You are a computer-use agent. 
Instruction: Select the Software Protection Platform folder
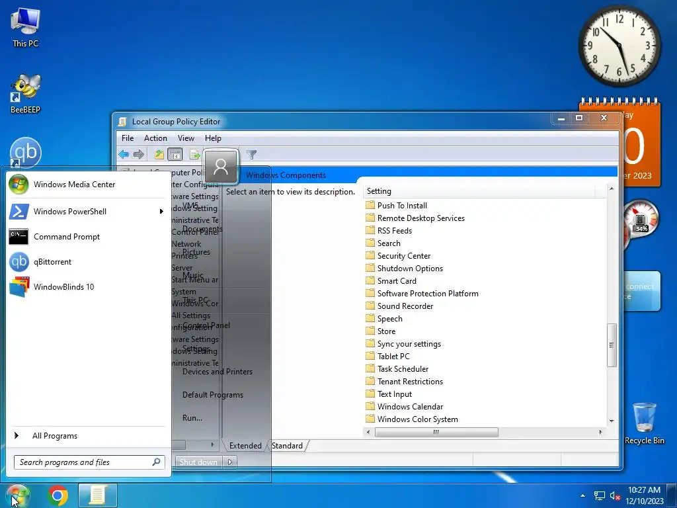click(x=422, y=293)
